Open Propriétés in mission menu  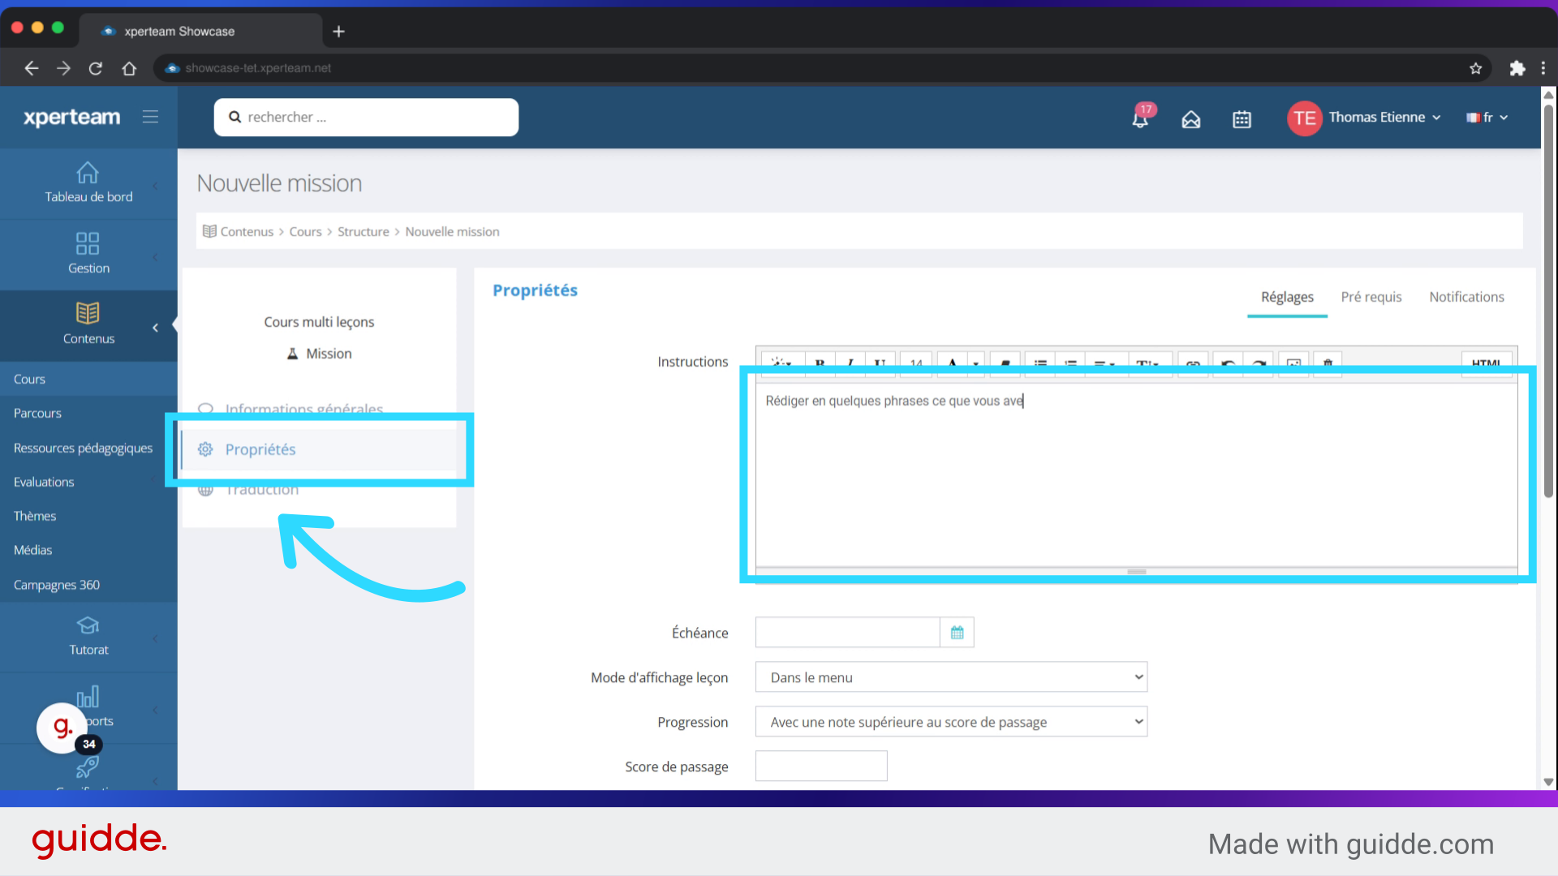click(x=260, y=449)
